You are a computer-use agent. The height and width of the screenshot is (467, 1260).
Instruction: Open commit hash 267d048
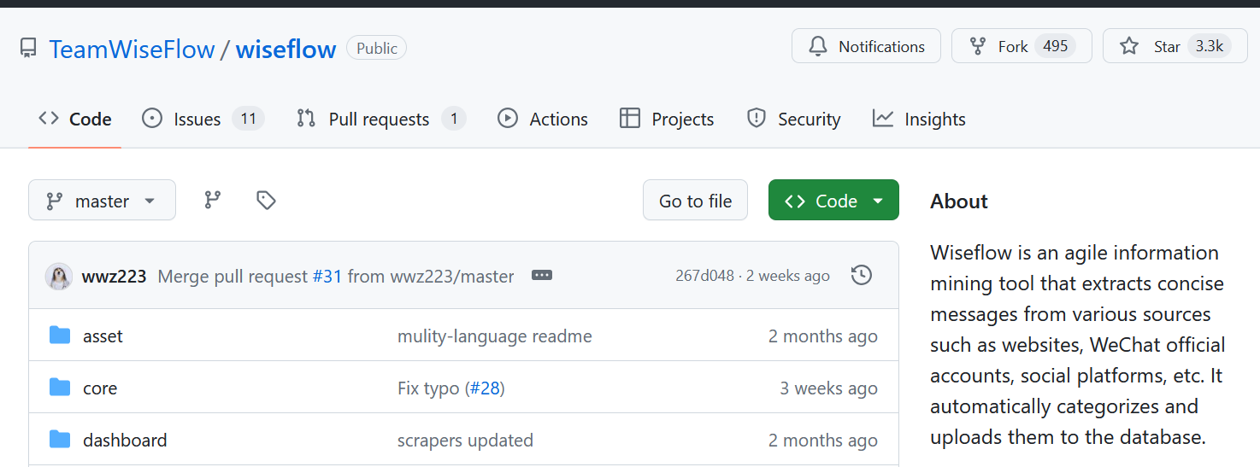(x=704, y=276)
